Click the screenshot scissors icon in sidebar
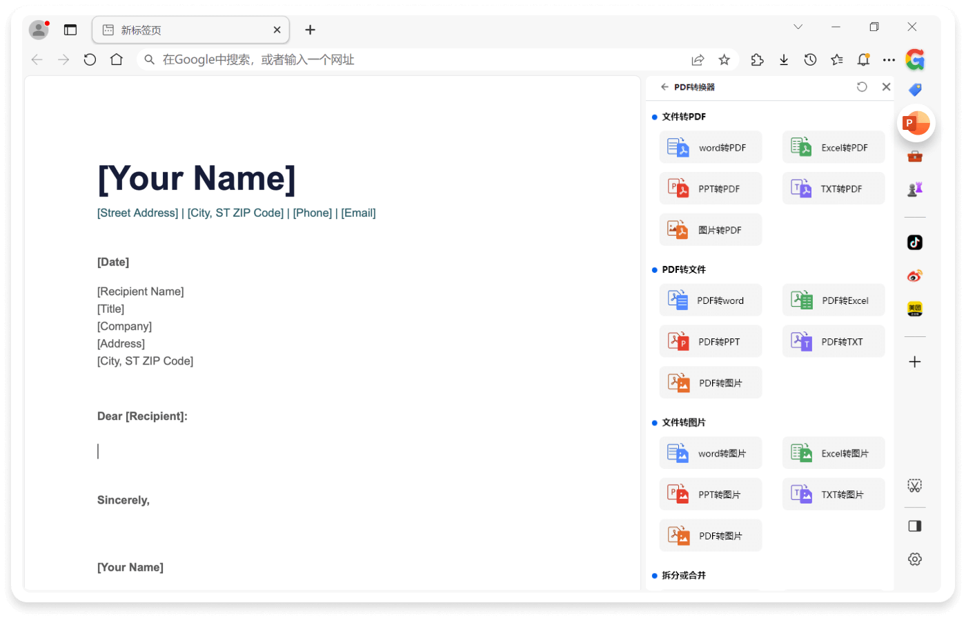966x623 pixels. (x=915, y=486)
